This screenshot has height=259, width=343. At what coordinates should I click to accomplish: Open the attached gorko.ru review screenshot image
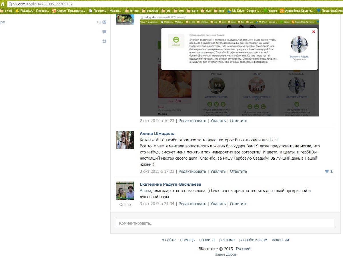pos(229,66)
